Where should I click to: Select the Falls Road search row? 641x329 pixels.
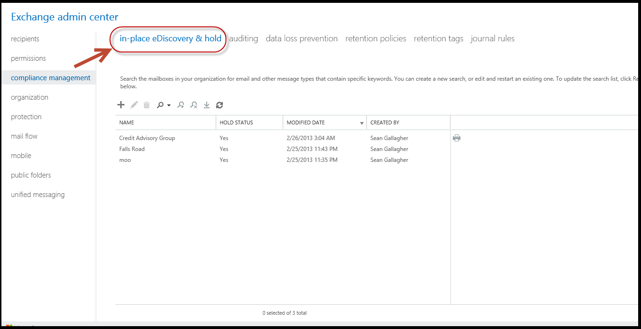[283, 149]
